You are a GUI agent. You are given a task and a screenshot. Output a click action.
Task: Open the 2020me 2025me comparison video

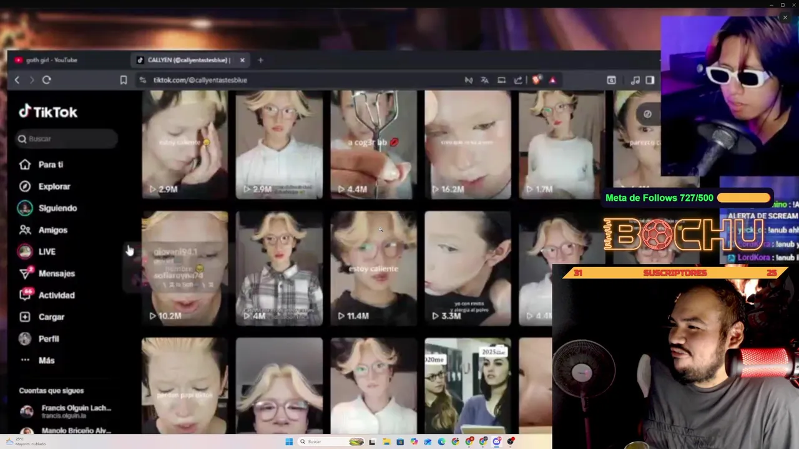pyautogui.click(x=468, y=385)
